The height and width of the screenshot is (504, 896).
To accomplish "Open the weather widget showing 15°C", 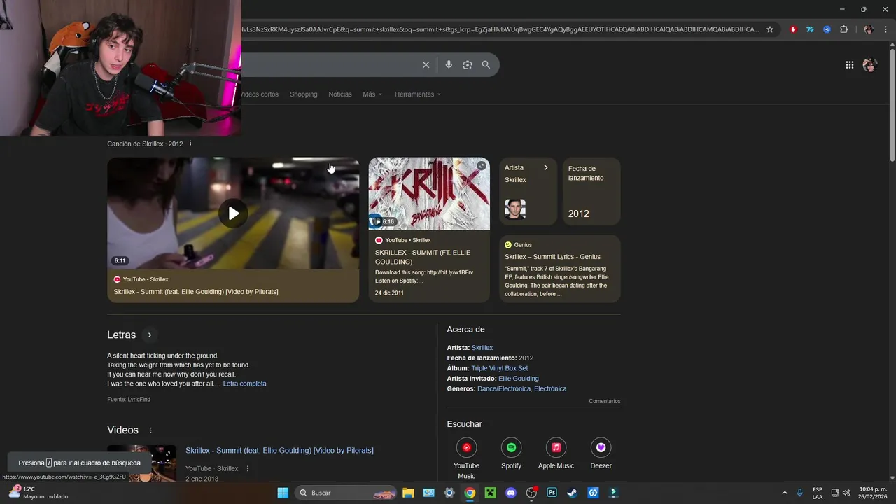I will pyautogui.click(x=38, y=493).
